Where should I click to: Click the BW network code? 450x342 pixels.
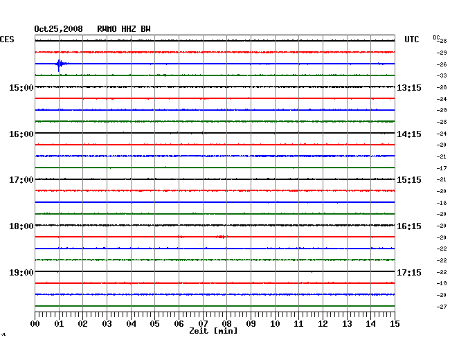145,29
